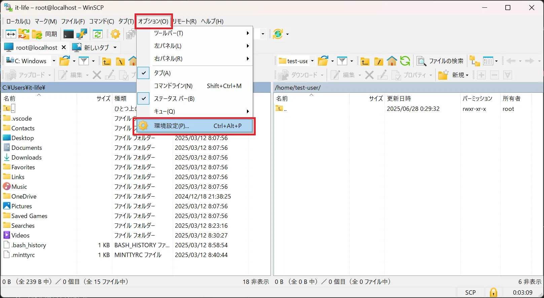
Task: Click the globe transfer settings icon
Action: coord(278,34)
